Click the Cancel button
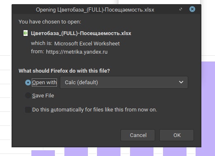 [138, 135]
